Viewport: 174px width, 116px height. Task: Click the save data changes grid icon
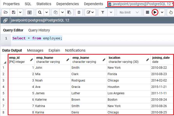[x=30, y=12]
